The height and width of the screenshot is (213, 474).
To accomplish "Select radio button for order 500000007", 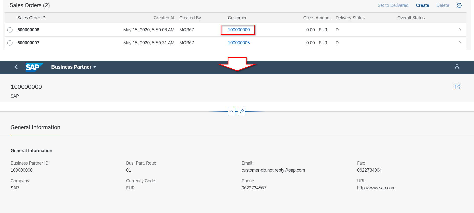I will pos(10,43).
